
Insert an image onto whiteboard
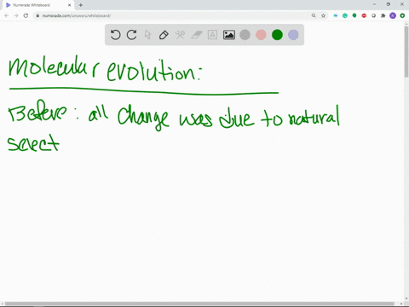pyautogui.click(x=229, y=35)
